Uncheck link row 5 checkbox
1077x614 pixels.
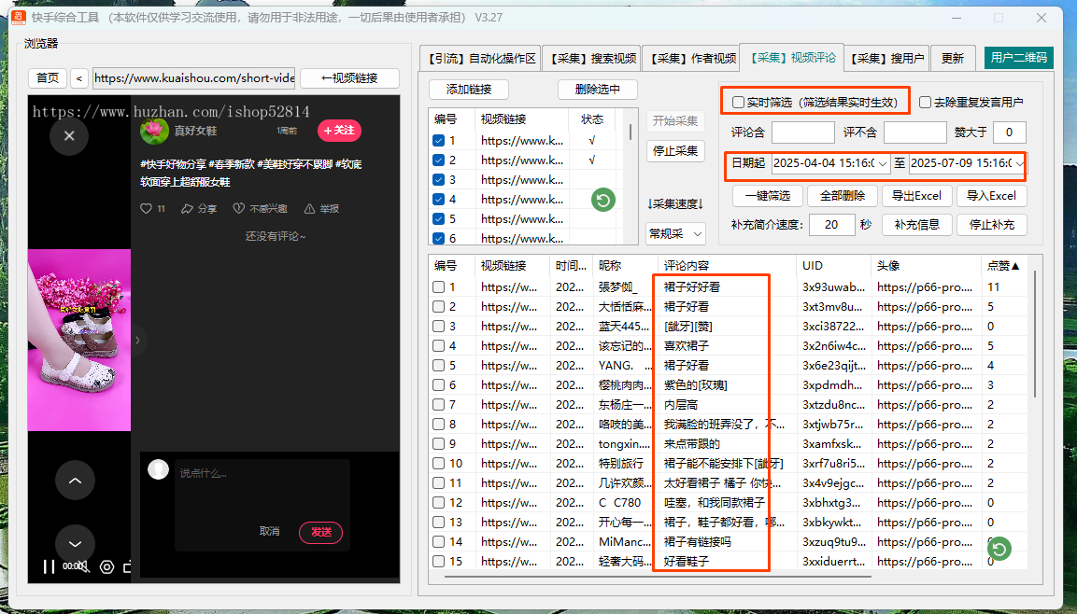(x=439, y=219)
